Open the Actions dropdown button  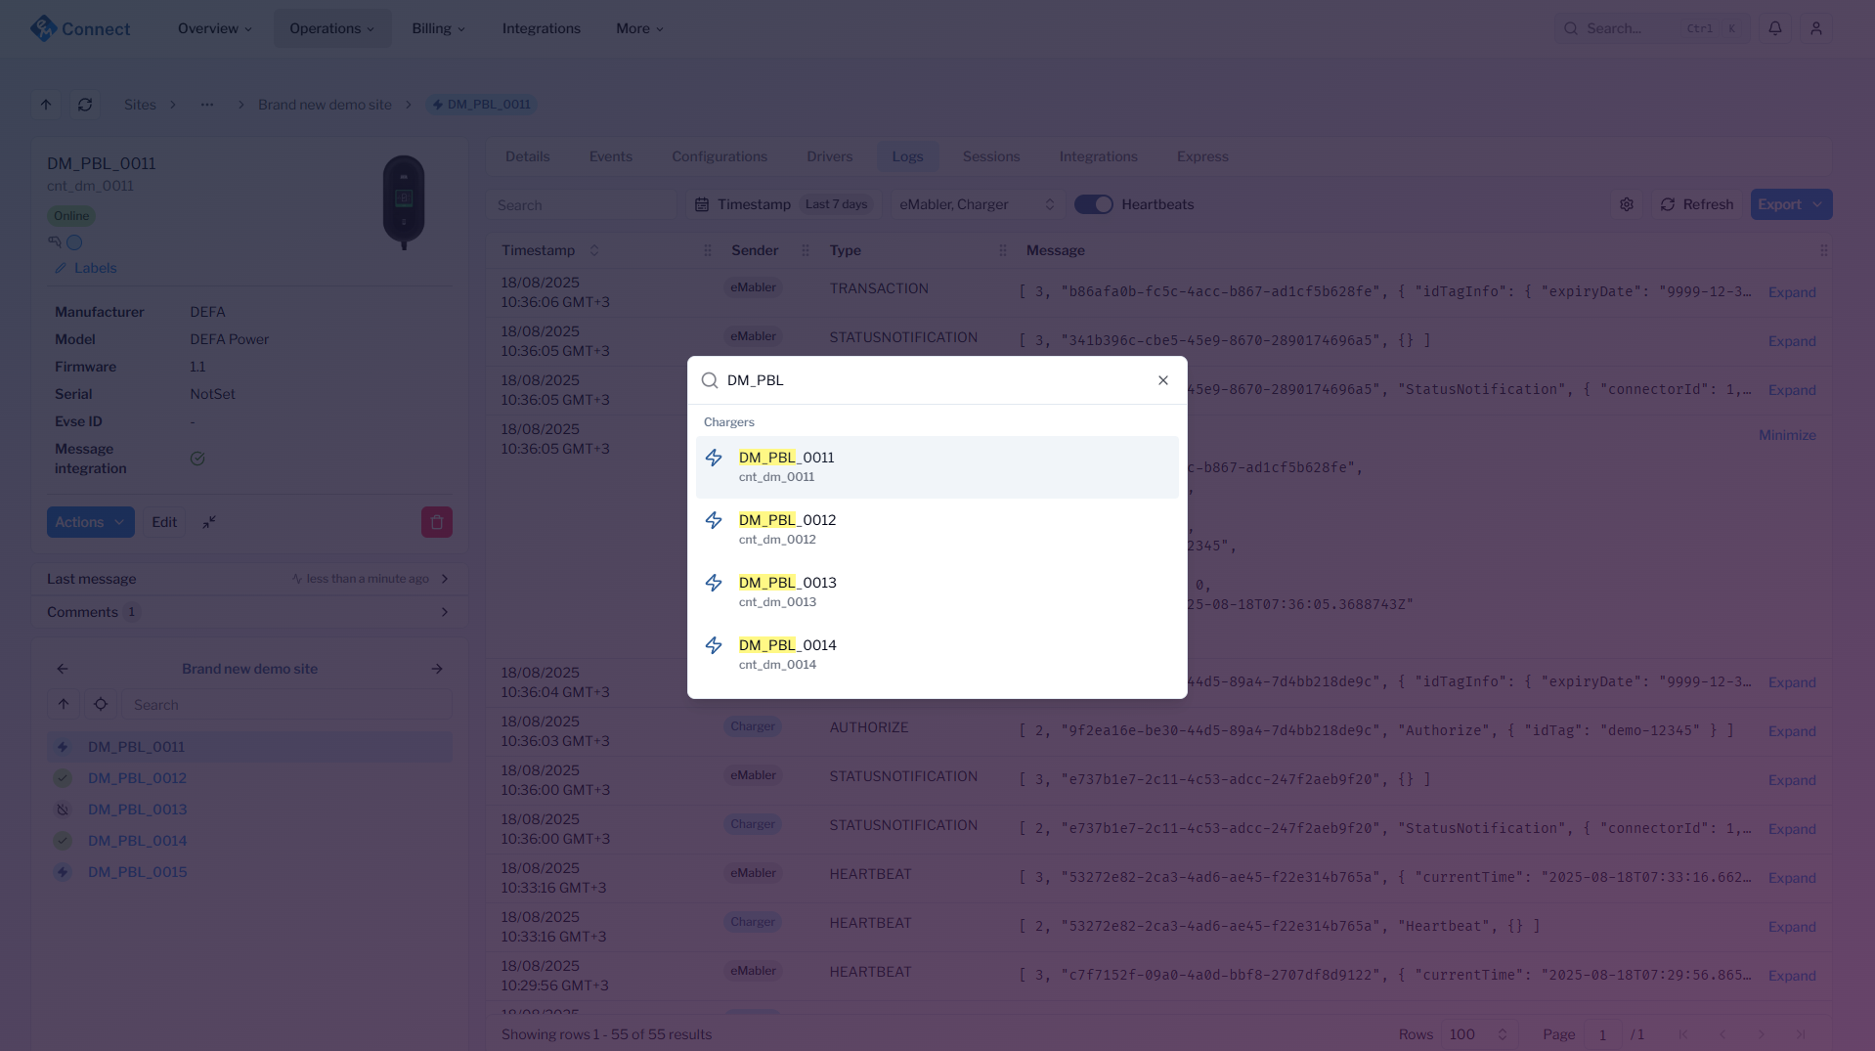pos(90,522)
